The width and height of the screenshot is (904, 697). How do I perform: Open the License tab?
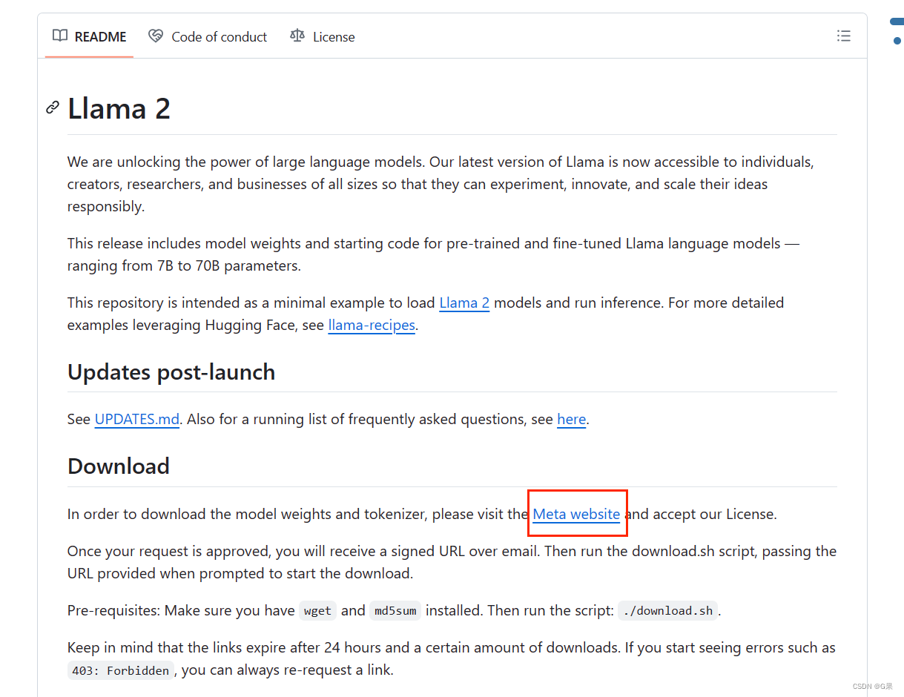click(x=323, y=36)
